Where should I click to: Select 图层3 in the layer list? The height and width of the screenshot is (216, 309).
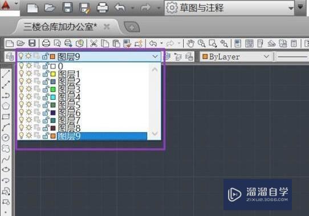82,89
